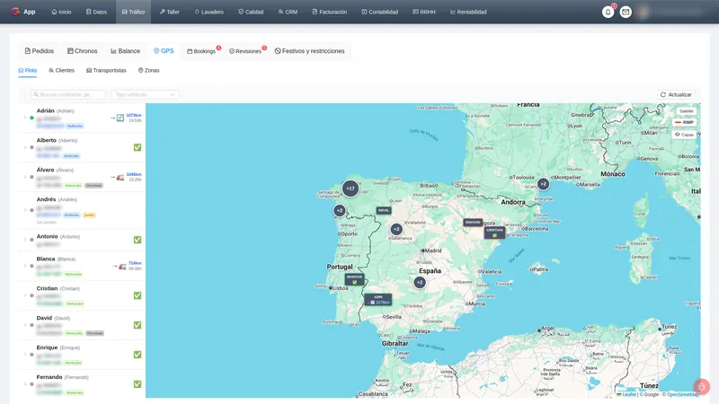The height and width of the screenshot is (404, 719).
Task: Select the NICOL vehicle marker
Action: (384, 210)
